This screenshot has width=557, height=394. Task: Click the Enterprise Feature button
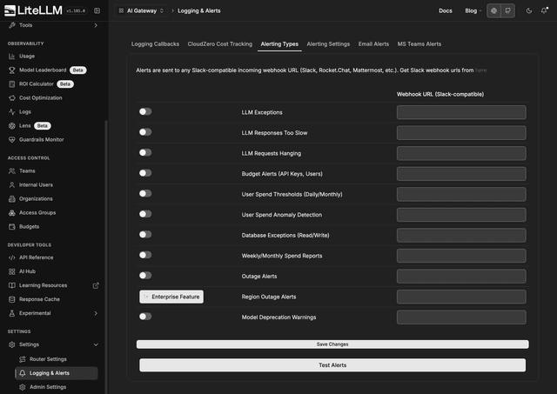pyautogui.click(x=171, y=297)
